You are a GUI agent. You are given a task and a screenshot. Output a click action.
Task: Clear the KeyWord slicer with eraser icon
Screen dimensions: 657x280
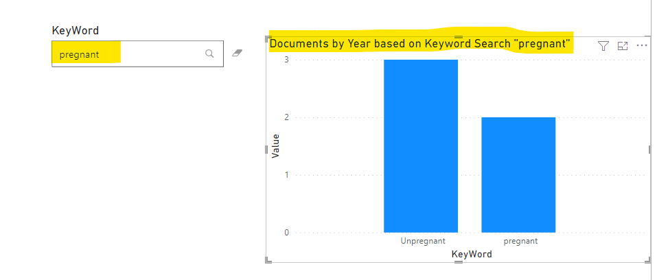[237, 53]
